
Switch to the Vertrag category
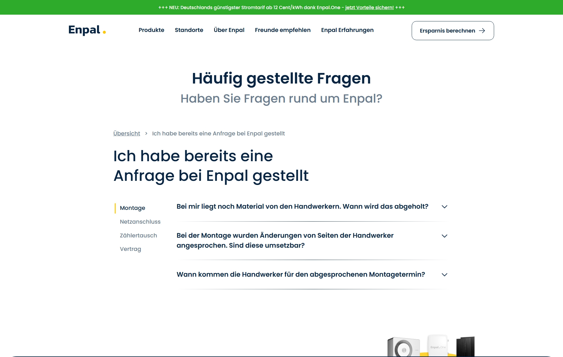130,249
